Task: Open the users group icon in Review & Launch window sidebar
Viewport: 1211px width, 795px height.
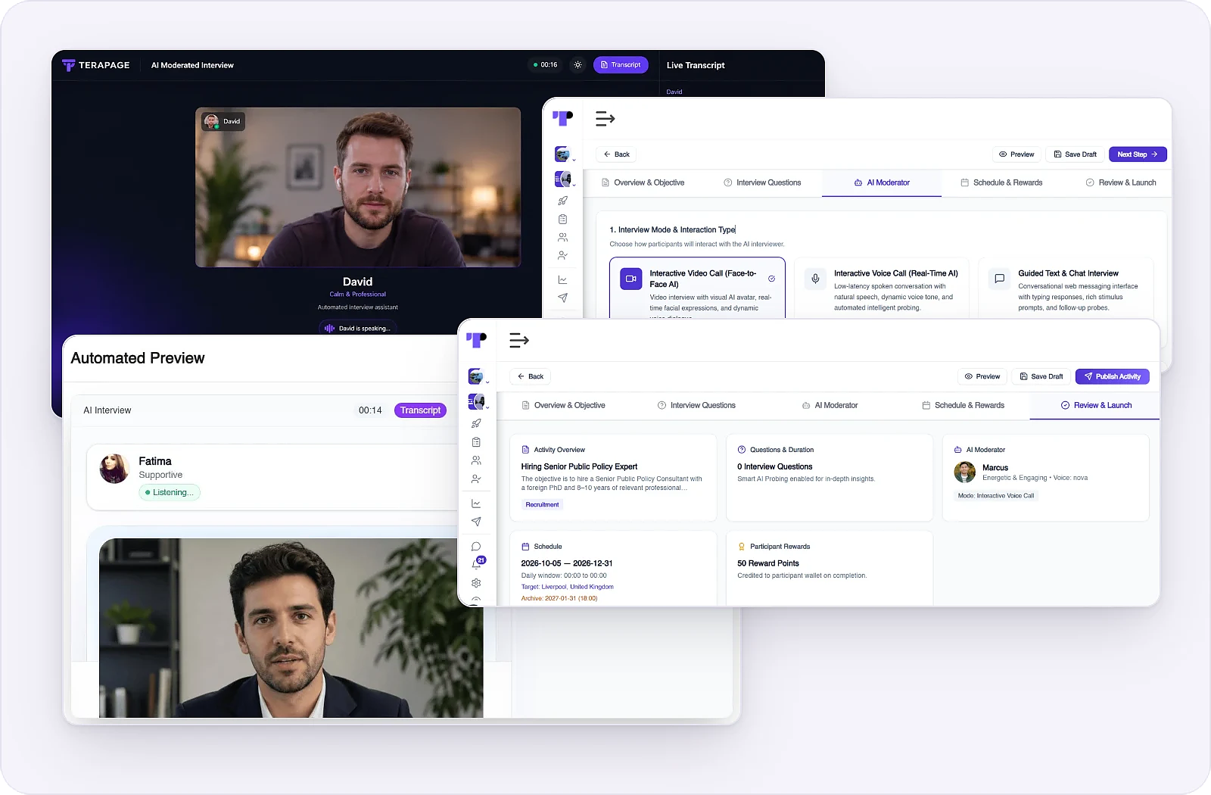Action: click(476, 460)
